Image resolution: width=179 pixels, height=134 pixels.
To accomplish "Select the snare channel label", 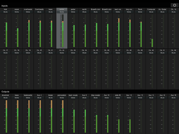I will click(17, 9).
